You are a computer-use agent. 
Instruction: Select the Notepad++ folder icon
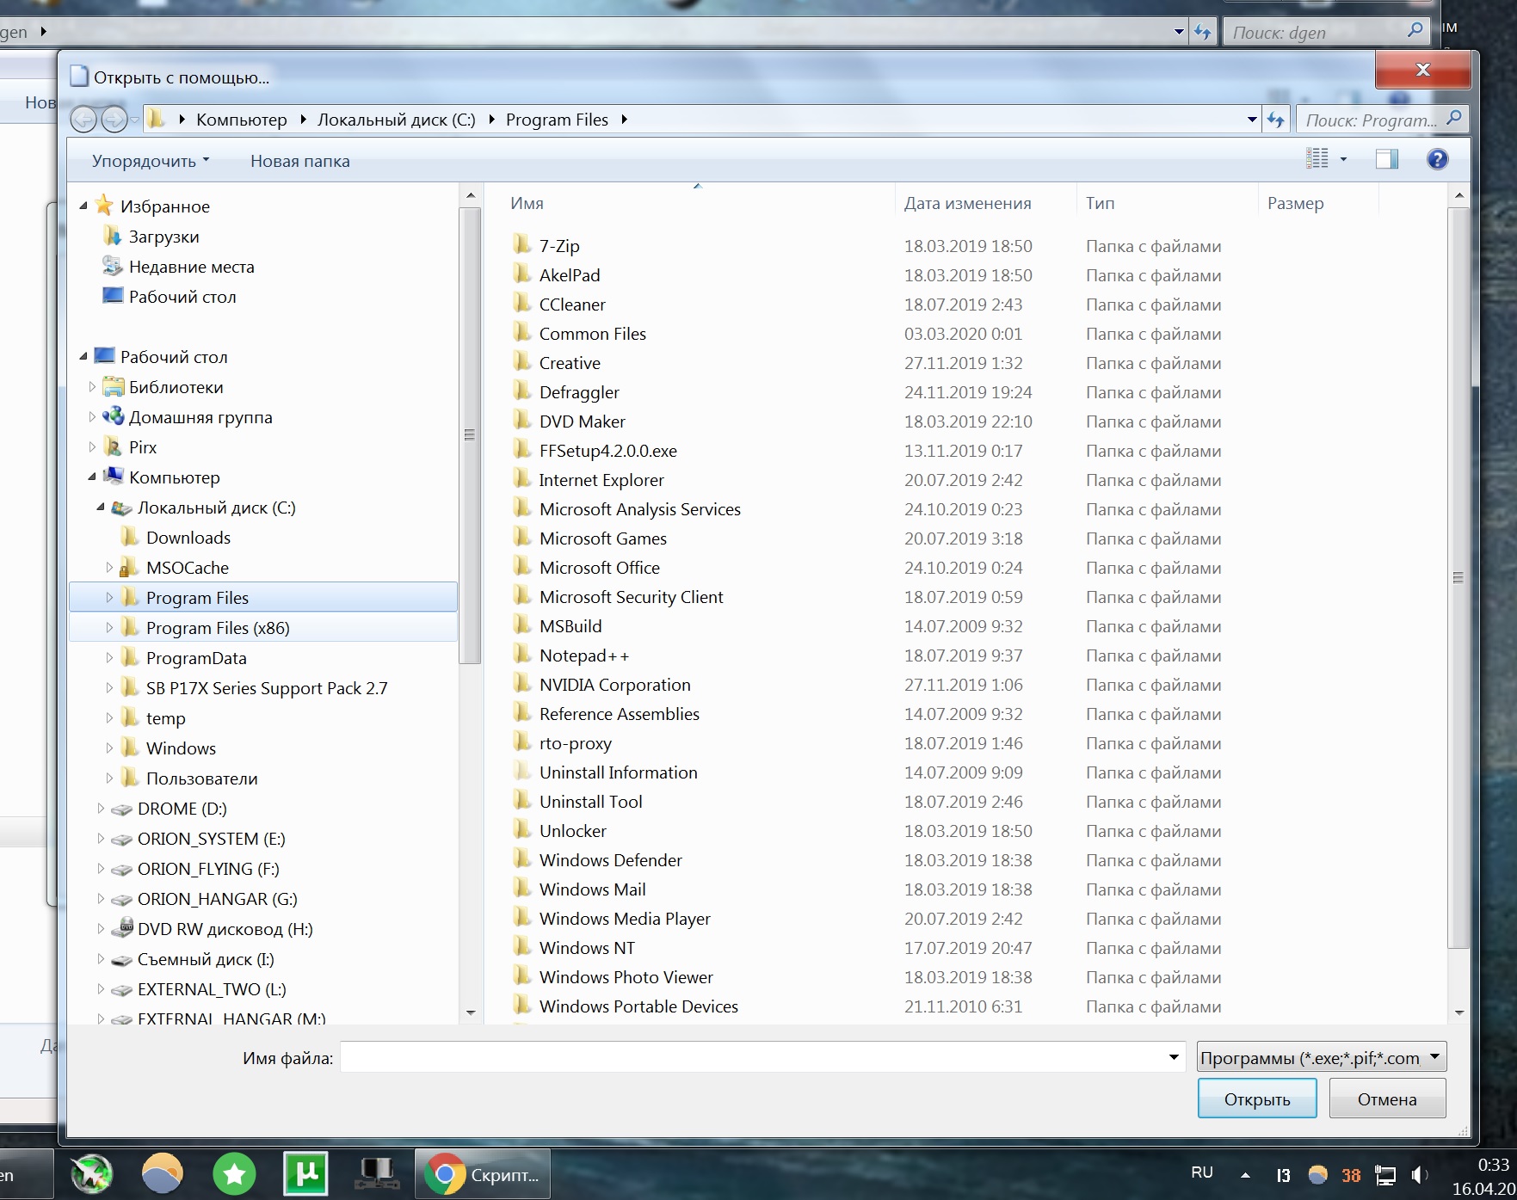coord(521,655)
